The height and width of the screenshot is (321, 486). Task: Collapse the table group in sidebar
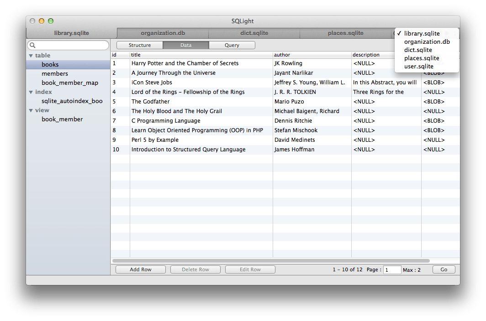(31, 56)
